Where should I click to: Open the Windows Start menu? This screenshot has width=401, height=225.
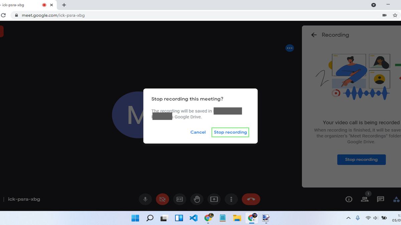coord(135,218)
